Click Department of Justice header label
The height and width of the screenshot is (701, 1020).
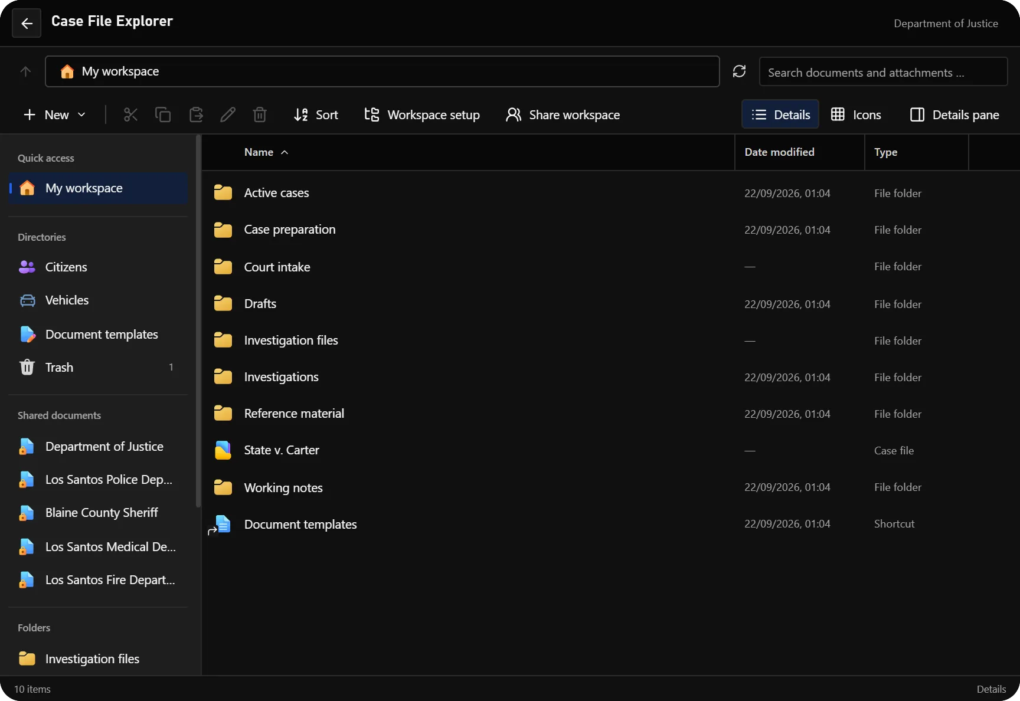[x=946, y=24]
